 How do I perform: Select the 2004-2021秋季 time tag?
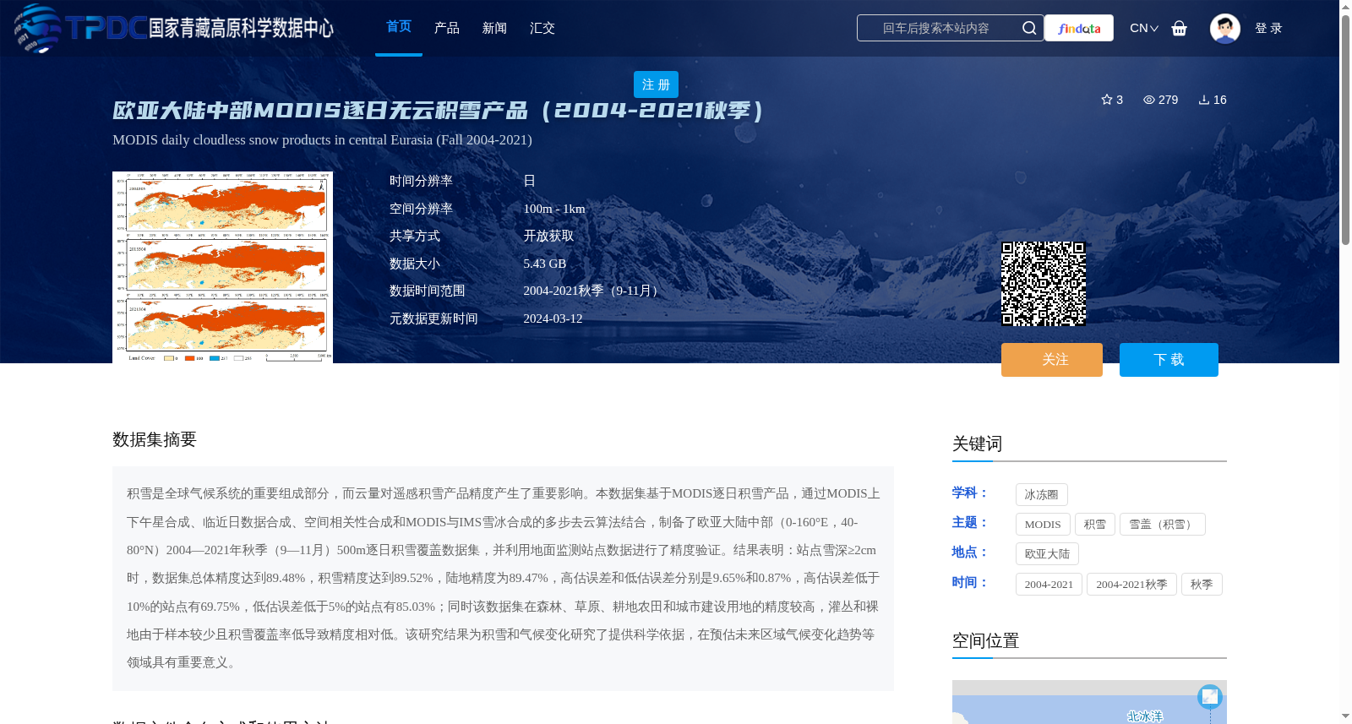pyautogui.click(x=1131, y=584)
